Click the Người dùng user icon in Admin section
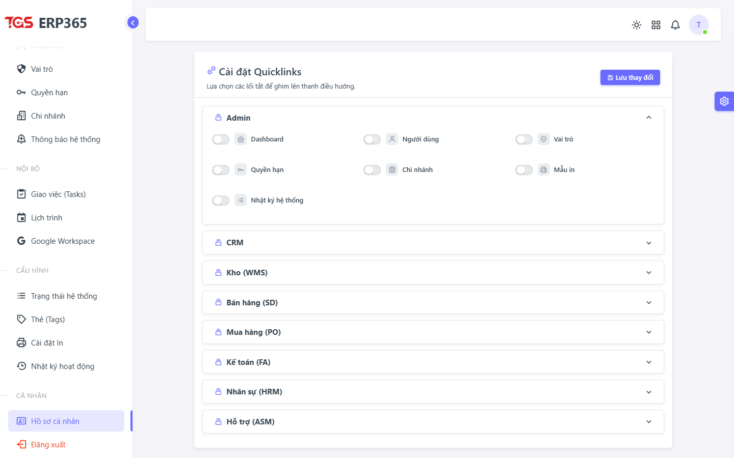The height and width of the screenshot is (458, 734). (392, 139)
